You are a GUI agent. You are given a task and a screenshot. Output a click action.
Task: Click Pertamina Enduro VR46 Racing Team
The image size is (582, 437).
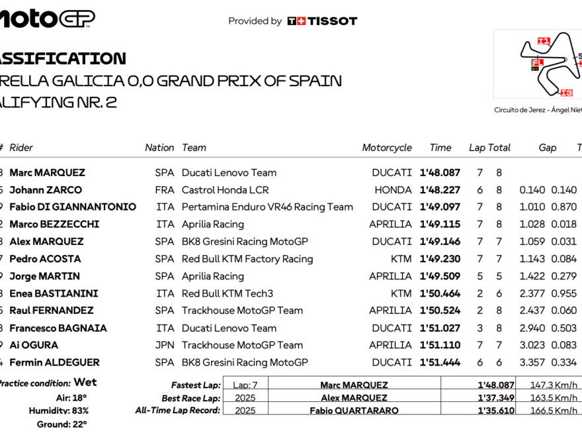267,207
